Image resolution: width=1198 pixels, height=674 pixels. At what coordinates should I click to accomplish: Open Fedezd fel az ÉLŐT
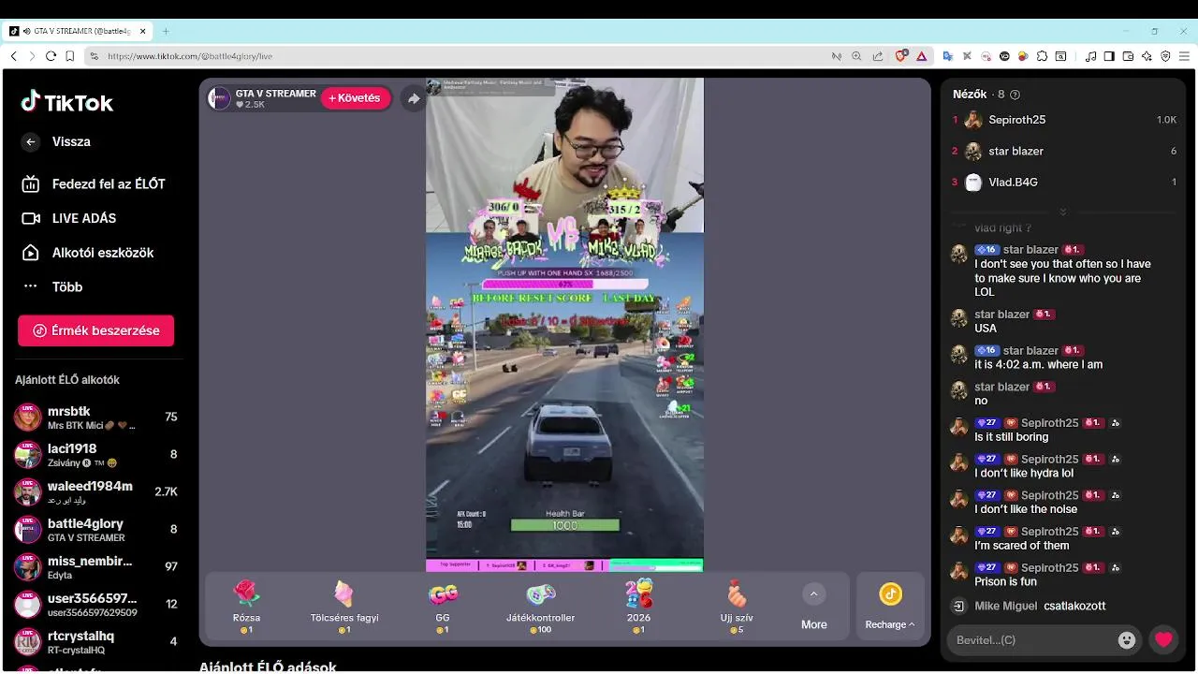(94, 184)
